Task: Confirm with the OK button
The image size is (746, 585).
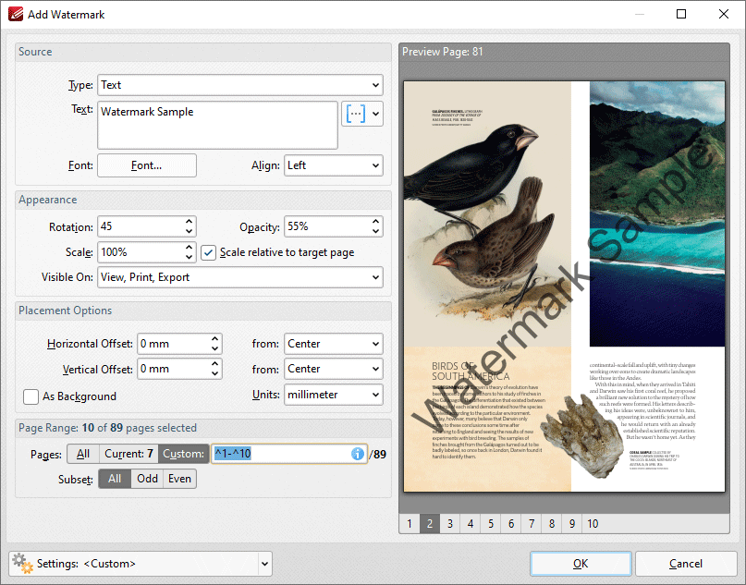Action: click(581, 564)
